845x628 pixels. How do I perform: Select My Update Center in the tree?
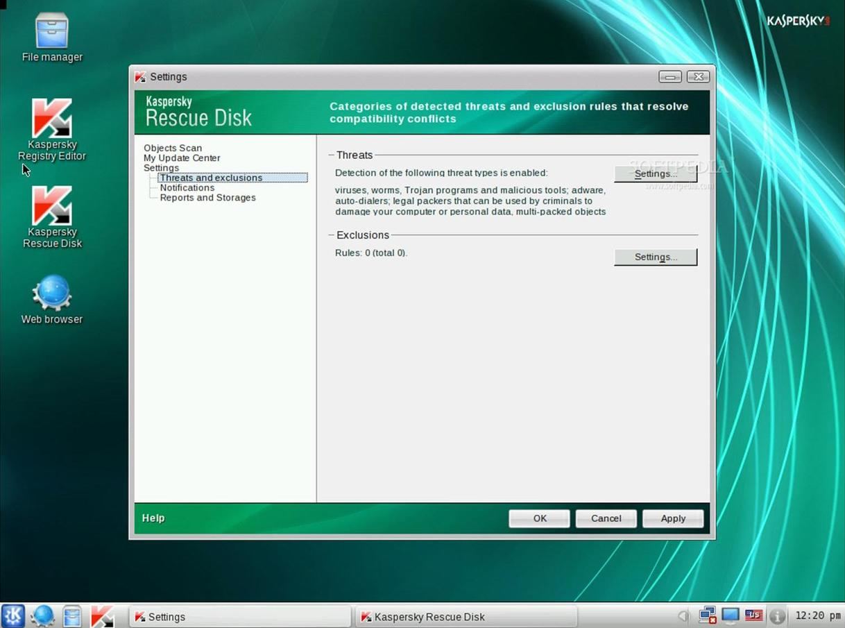(182, 158)
